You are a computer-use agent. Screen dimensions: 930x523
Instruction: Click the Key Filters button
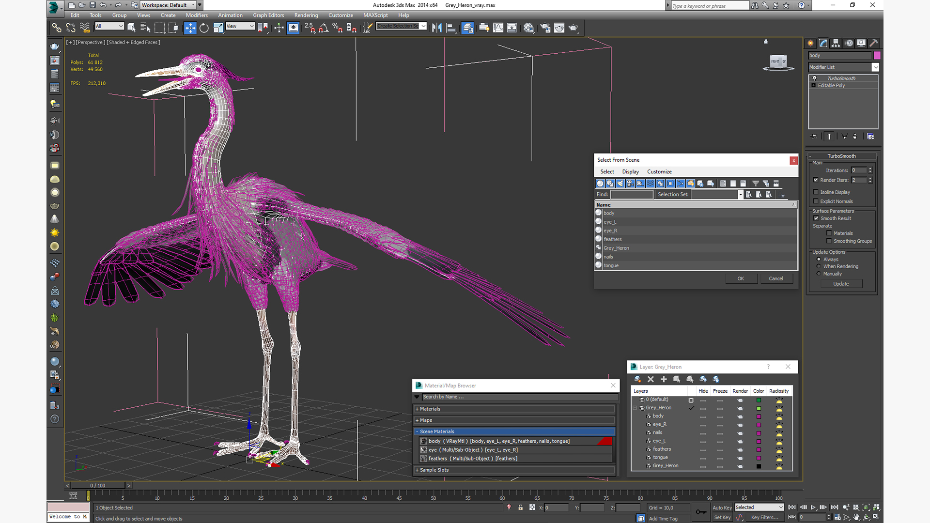(x=764, y=517)
